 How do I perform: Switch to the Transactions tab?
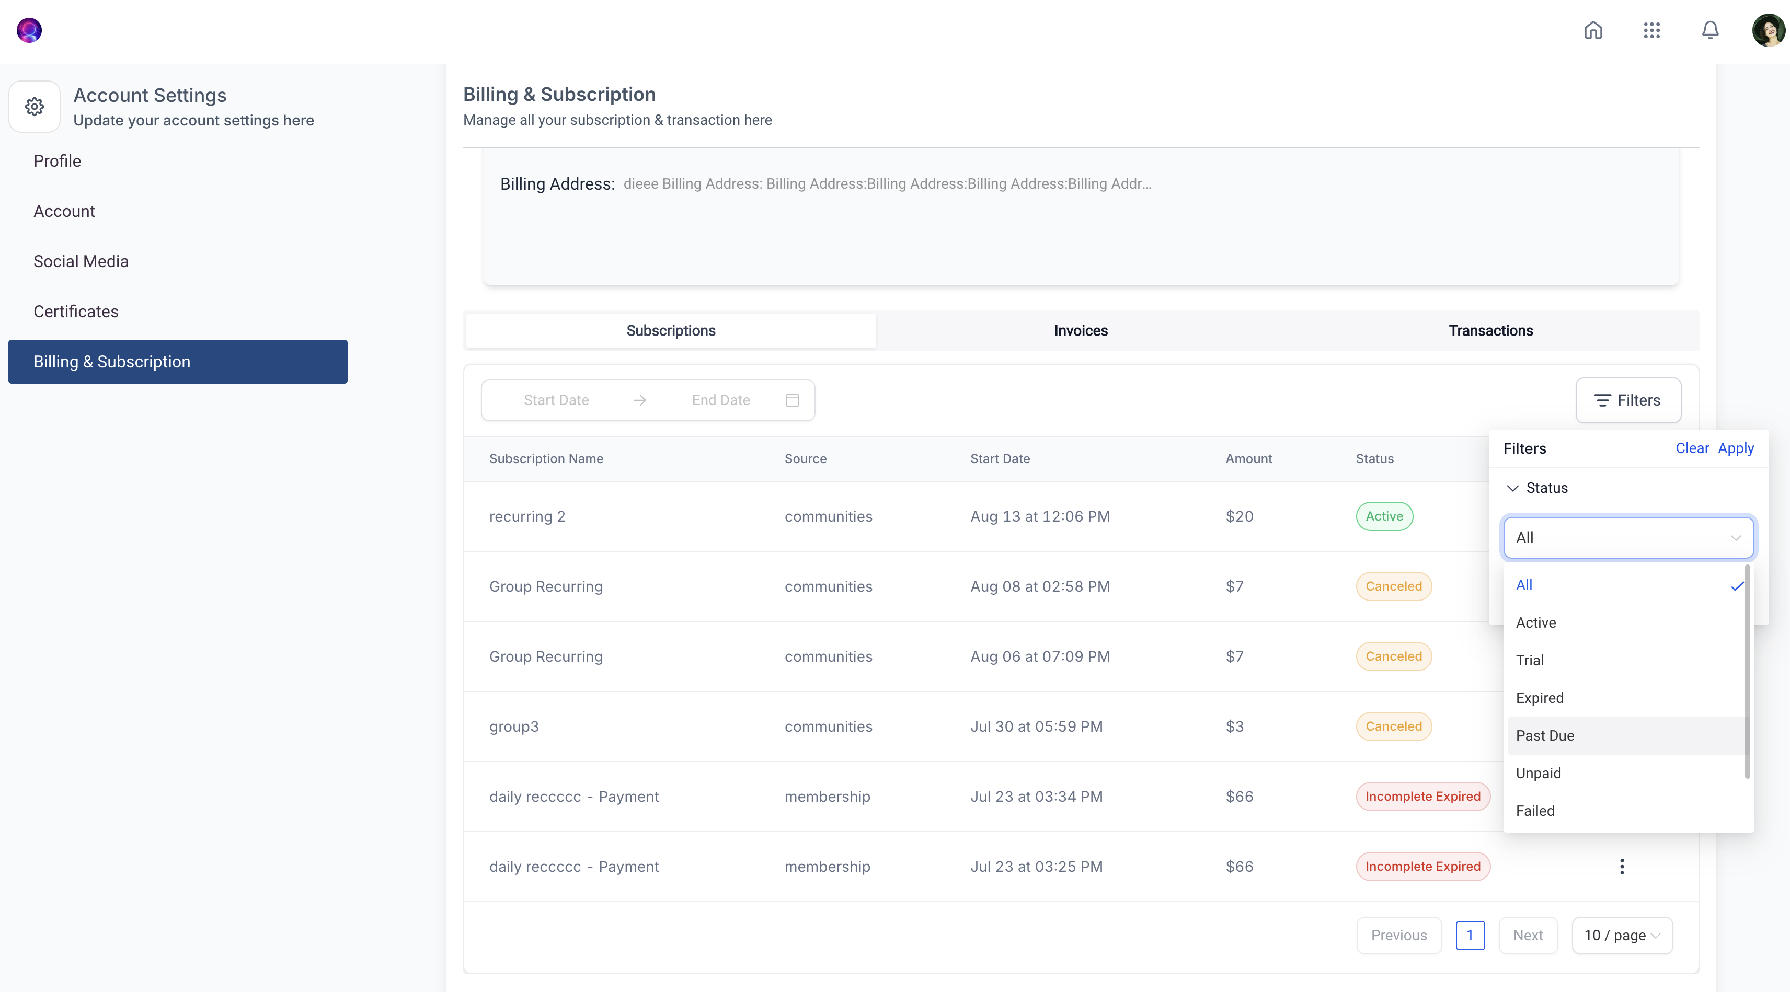point(1490,331)
